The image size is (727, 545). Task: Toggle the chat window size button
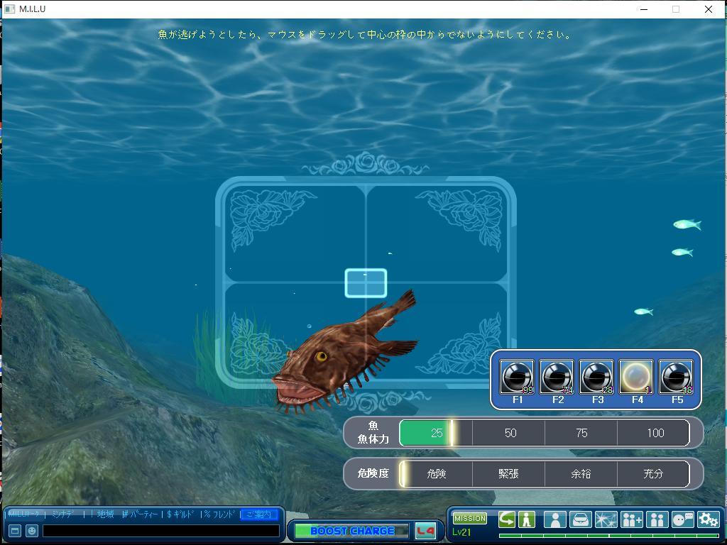[15, 531]
